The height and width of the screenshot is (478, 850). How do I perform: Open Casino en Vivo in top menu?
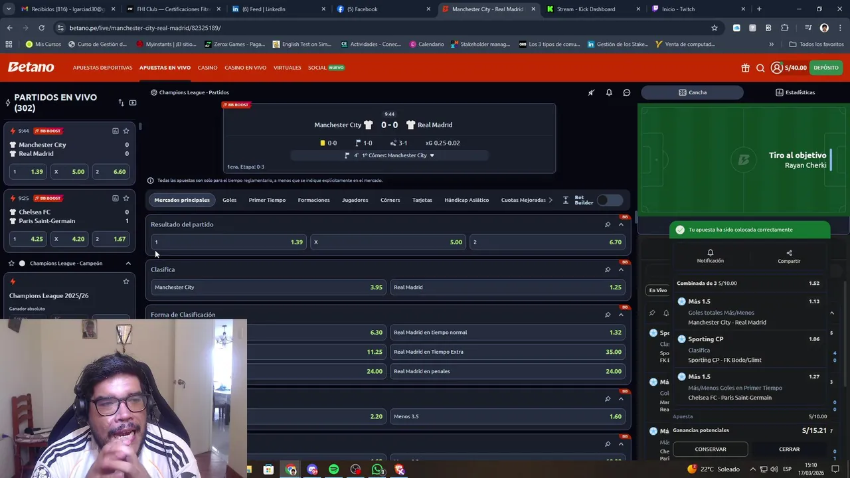(x=245, y=68)
